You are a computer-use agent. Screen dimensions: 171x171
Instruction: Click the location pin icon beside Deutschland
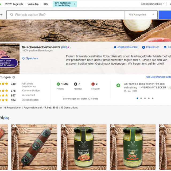point(62,108)
